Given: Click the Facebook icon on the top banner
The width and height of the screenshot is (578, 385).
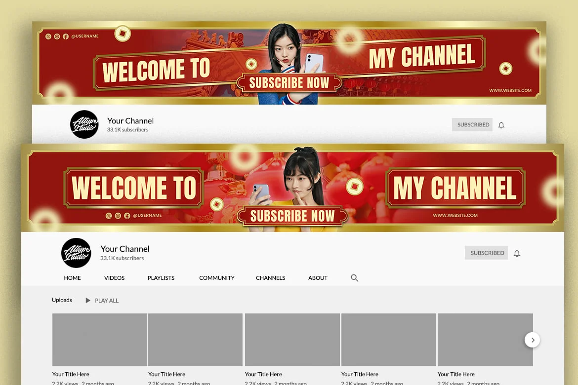Looking at the screenshot, I should (66, 37).
